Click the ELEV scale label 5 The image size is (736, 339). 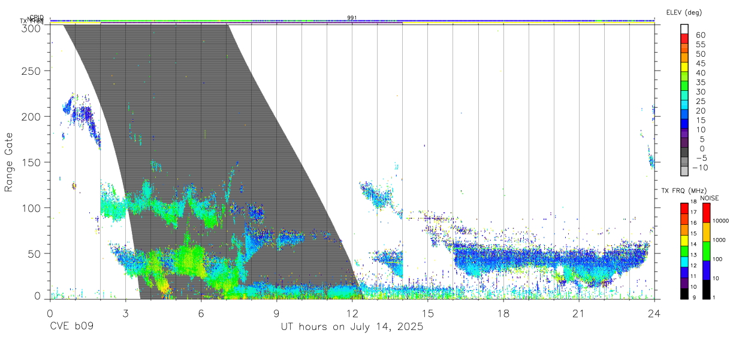tap(703, 139)
